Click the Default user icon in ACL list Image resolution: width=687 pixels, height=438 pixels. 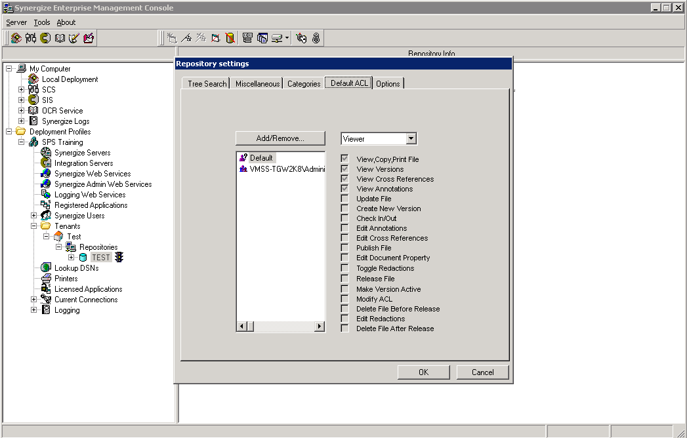point(243,157)
